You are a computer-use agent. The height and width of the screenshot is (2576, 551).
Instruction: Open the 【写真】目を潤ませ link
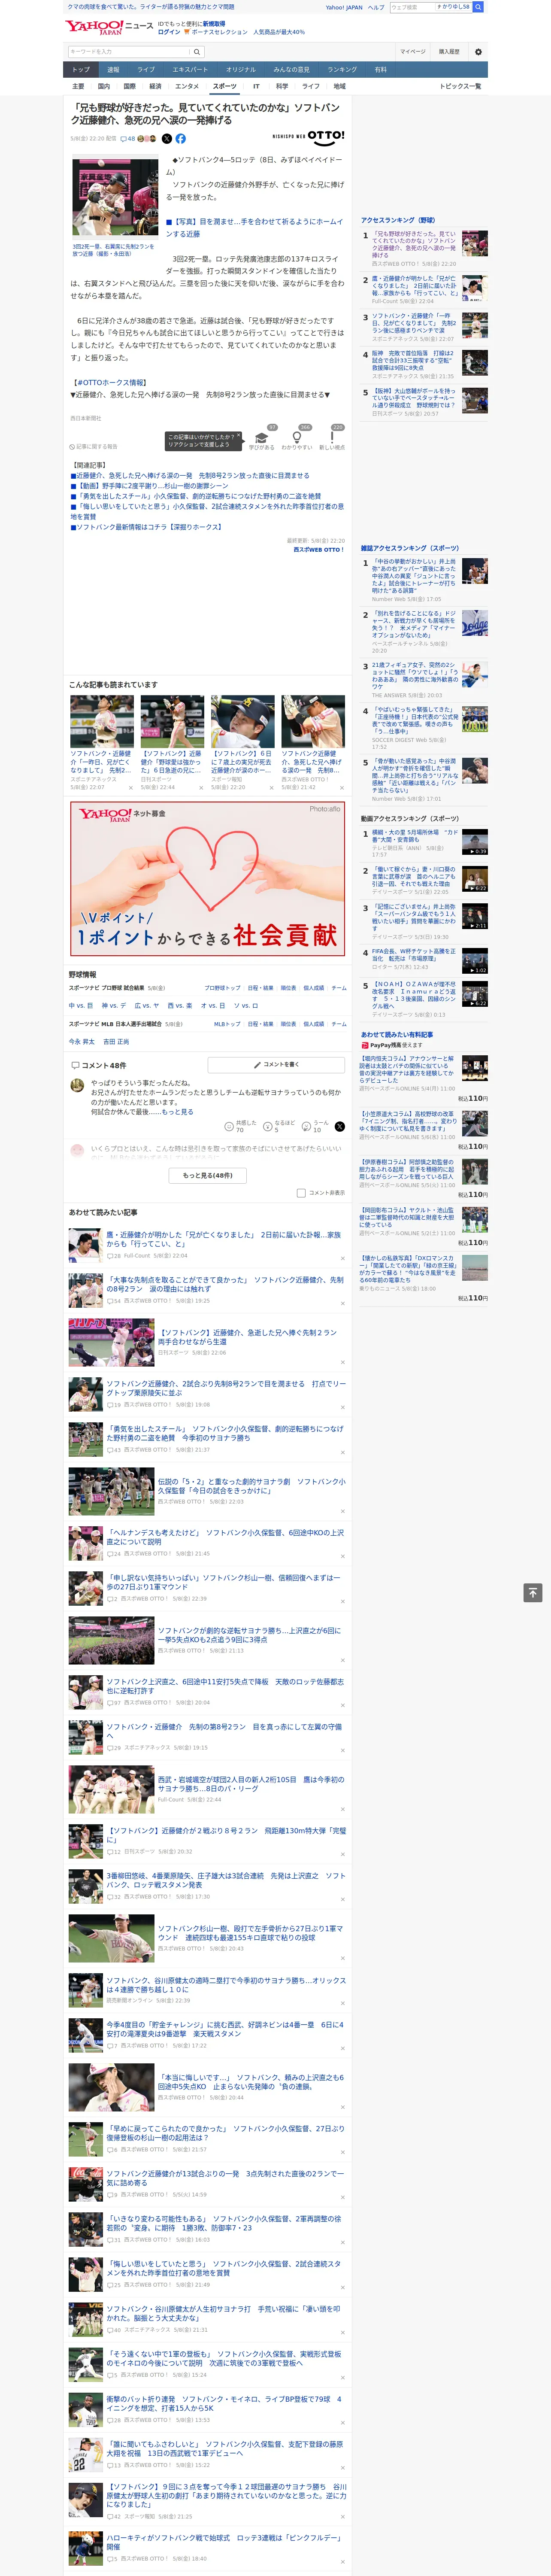pyautogui.click(x=254, y=228)
